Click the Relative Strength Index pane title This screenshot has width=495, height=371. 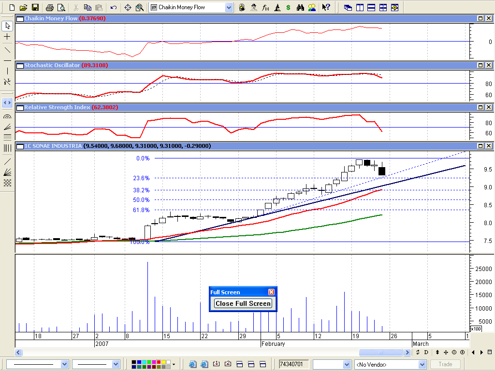click(x=57, y=107)
